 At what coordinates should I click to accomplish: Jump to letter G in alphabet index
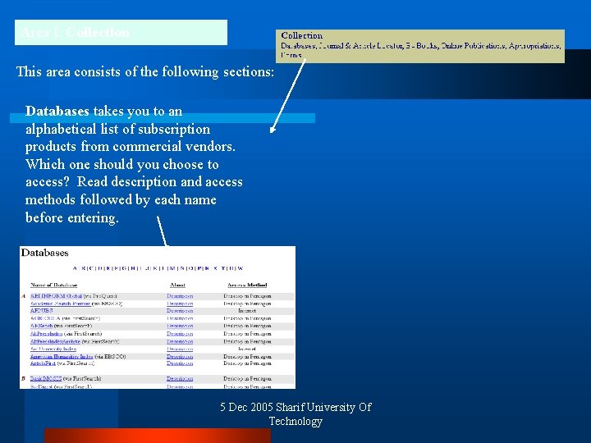pyautogui.click(x=125, y=268)
